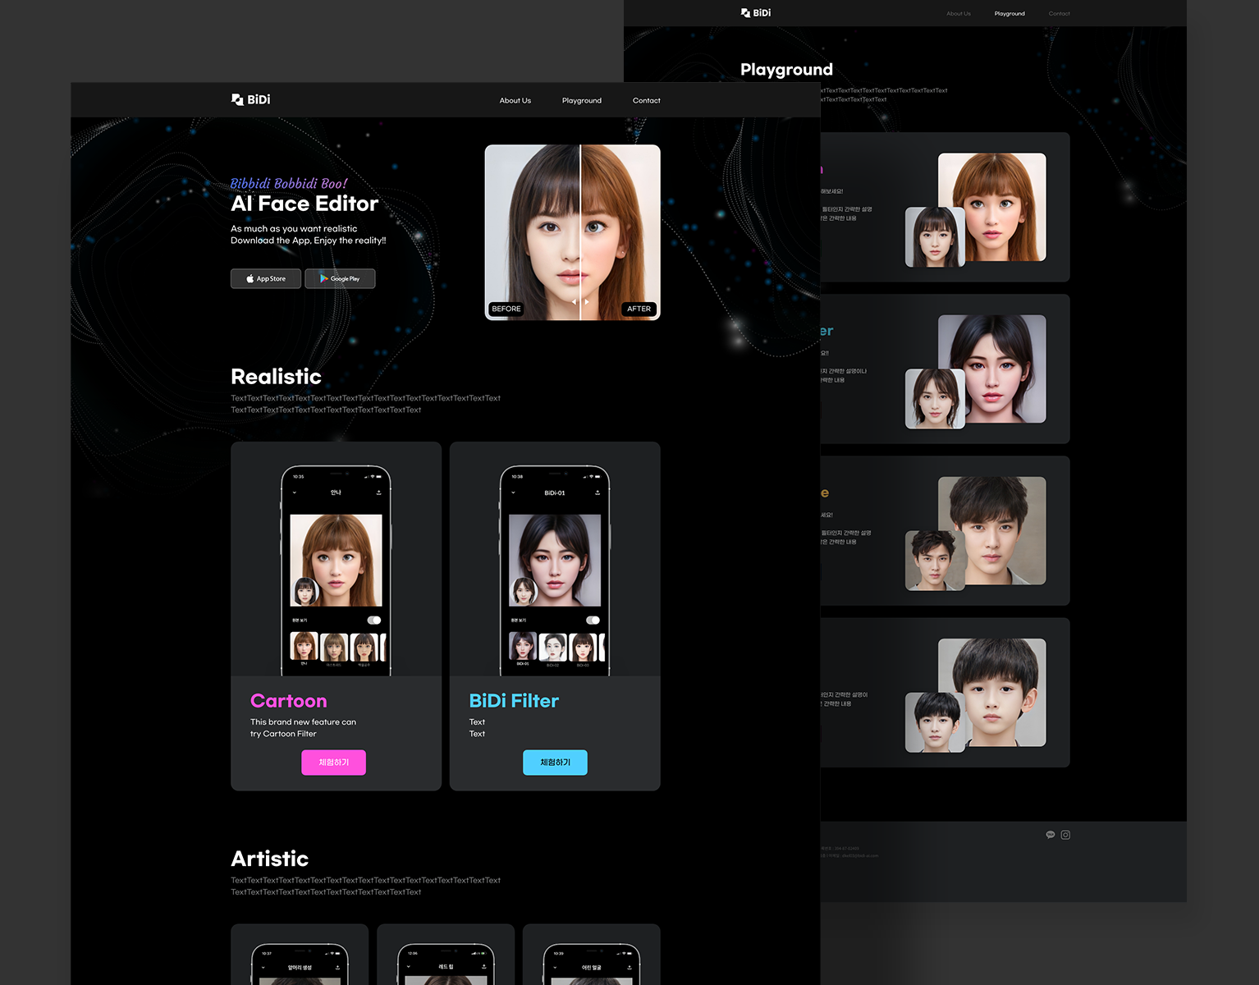Click the left arrow on the before/after divider
1259x985 pixels.
(x=574, y=302)
